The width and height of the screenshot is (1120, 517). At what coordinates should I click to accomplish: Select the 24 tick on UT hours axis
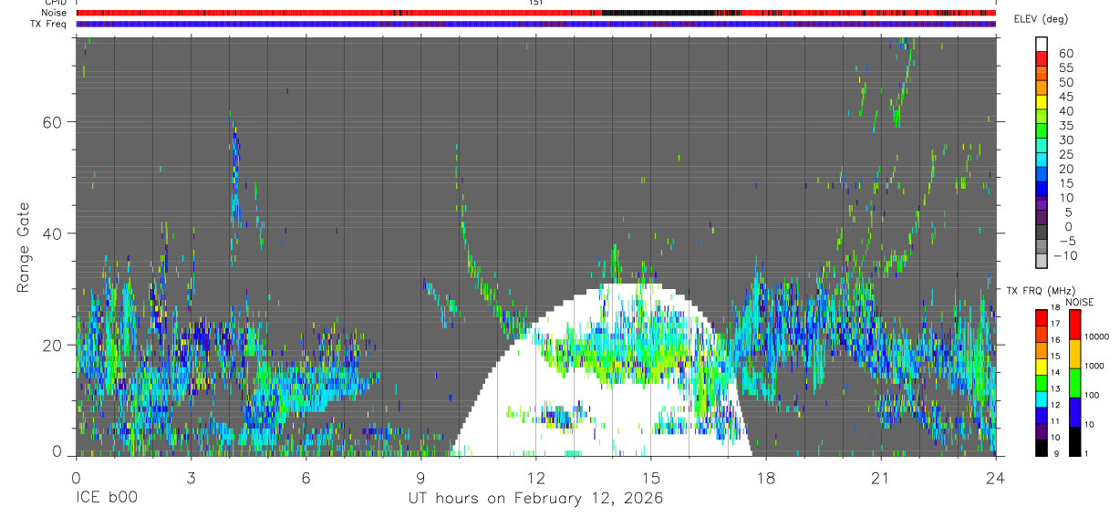coord(996,478)
